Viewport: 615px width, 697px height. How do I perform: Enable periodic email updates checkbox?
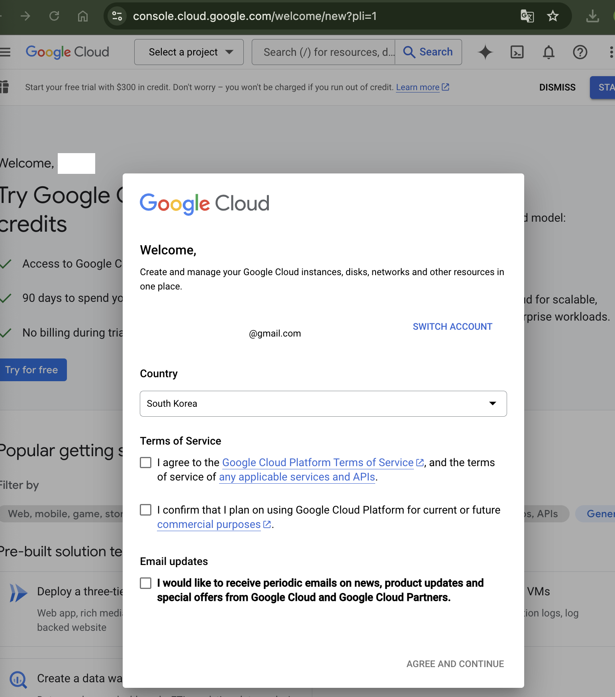(x=146, y=583)
